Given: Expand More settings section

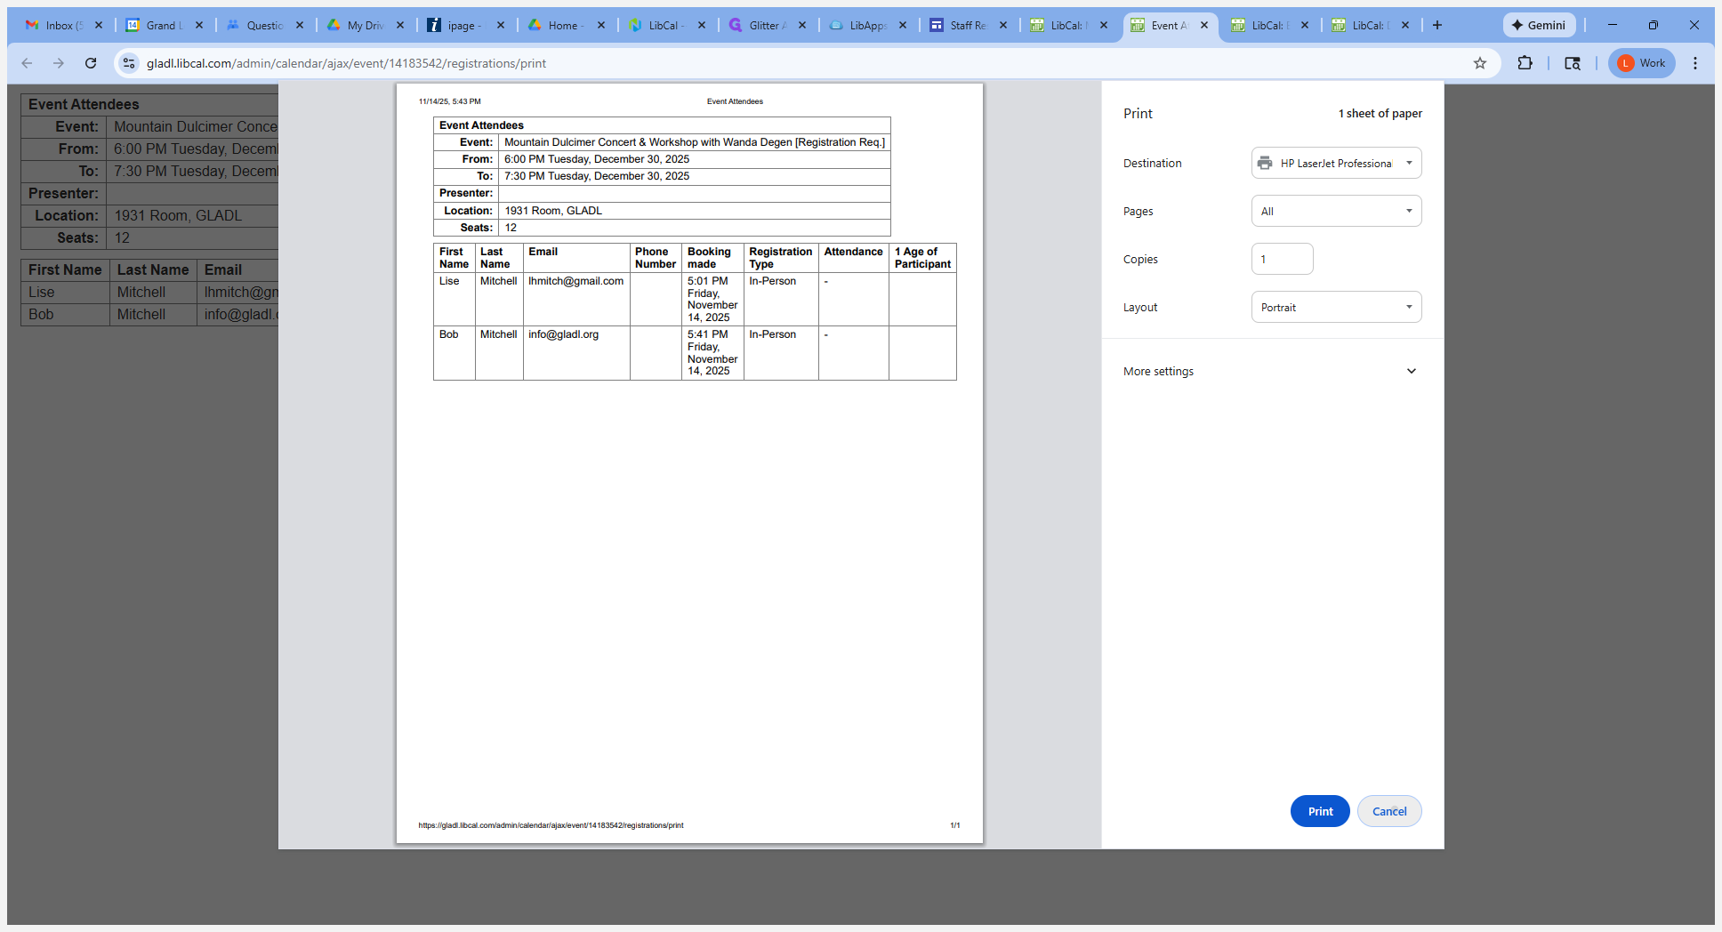Looking at the screenshot, I should pos(1272,371).
